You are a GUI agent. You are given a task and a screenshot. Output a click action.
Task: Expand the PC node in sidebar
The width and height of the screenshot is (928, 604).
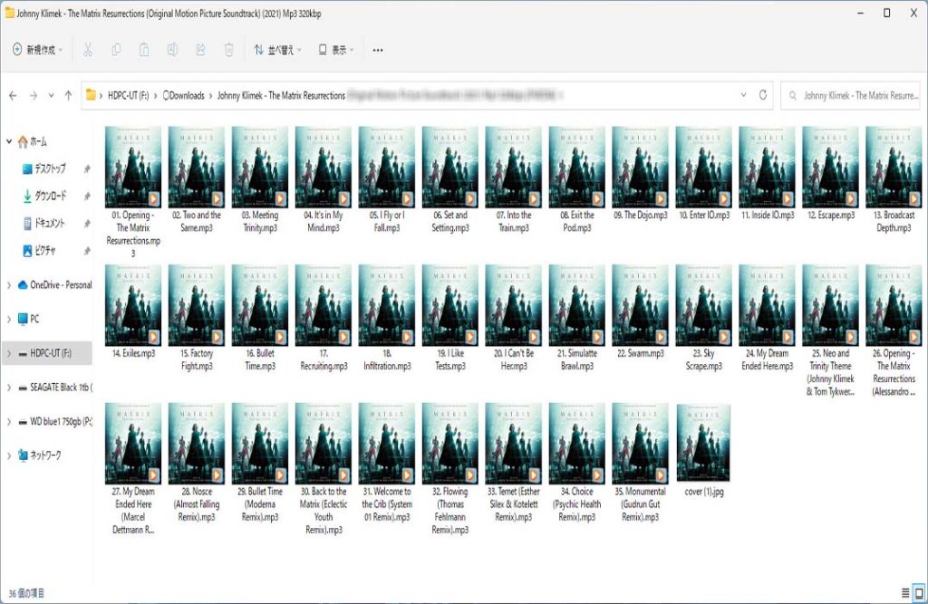(x=9, y=320)
